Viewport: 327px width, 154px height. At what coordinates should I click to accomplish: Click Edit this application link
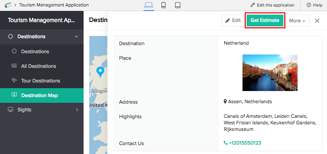(x=273, y=5)
